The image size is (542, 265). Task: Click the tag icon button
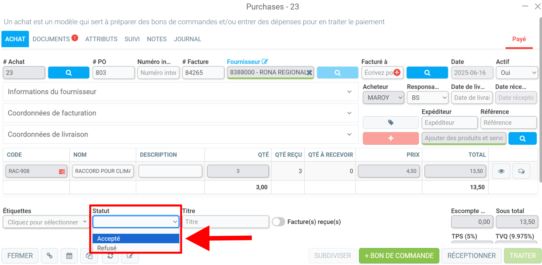coord(391,122)
